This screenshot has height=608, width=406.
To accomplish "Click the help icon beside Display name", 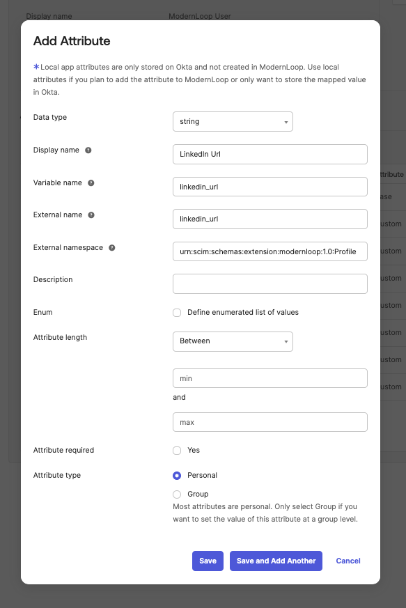I will [x=88, y=150].
